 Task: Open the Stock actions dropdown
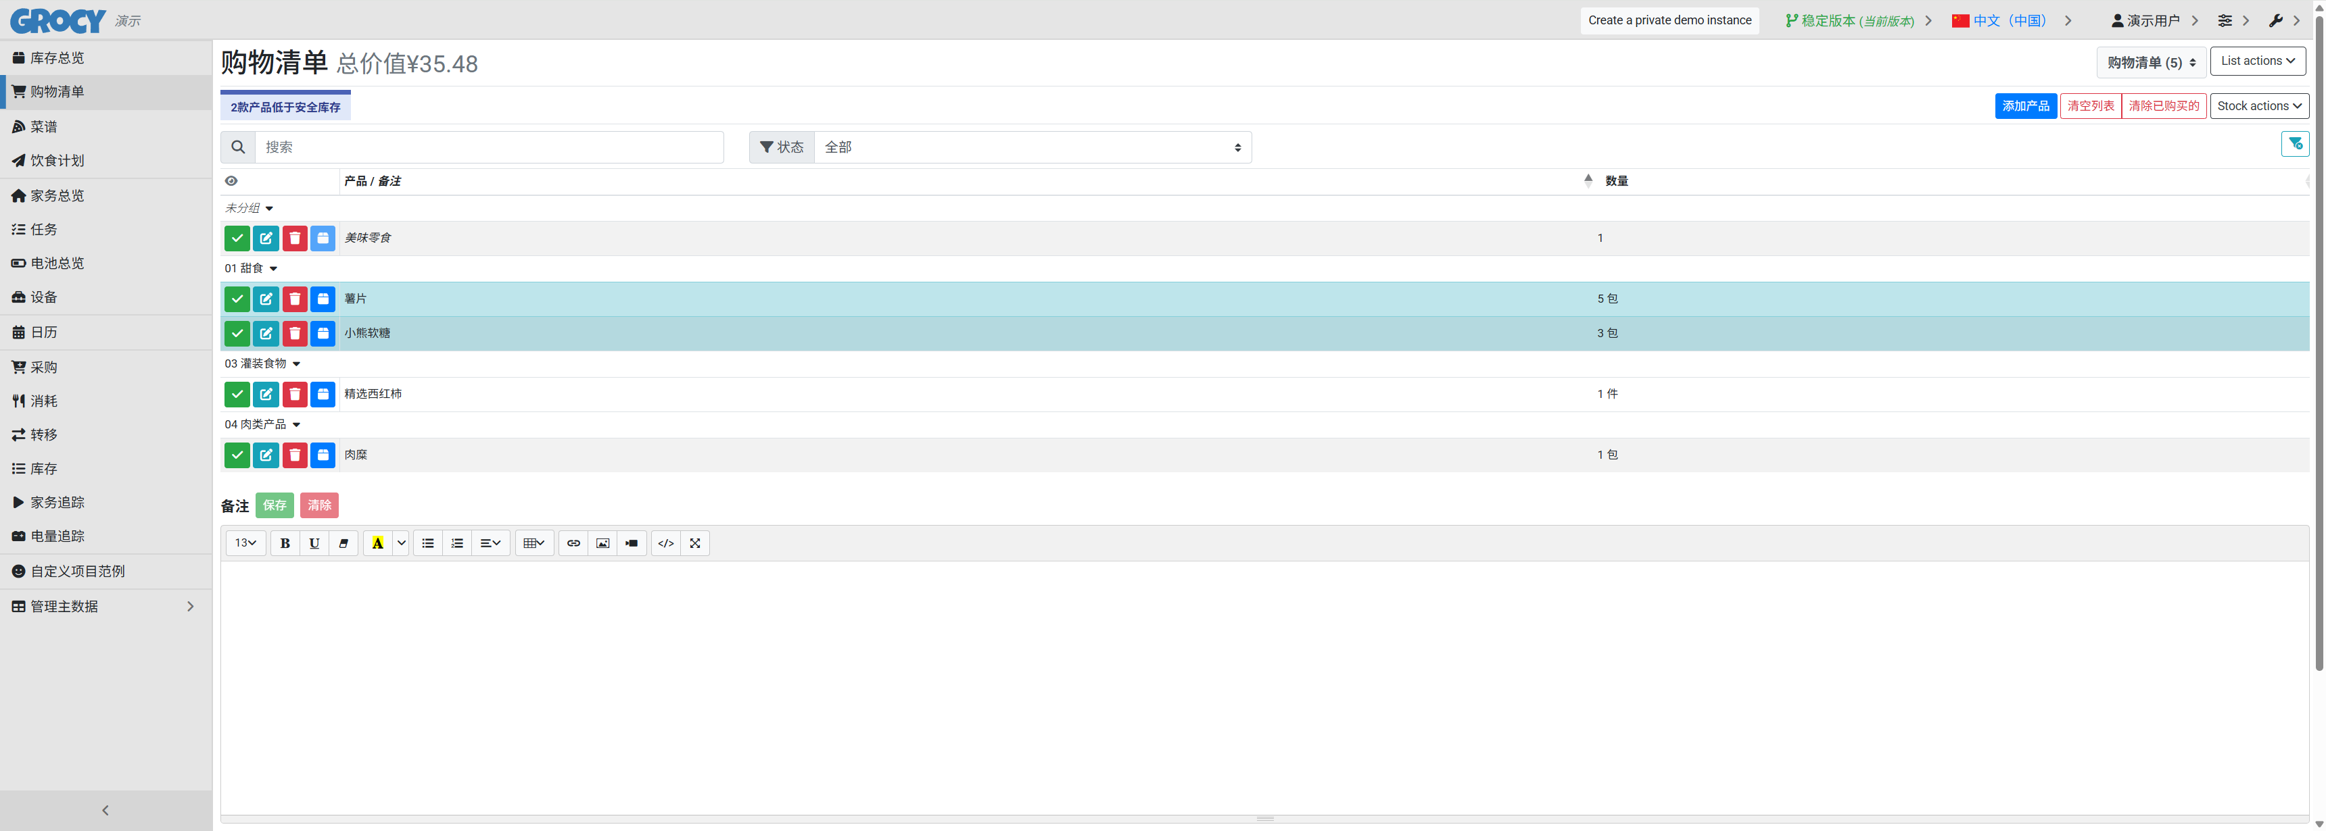point(2258,107)
